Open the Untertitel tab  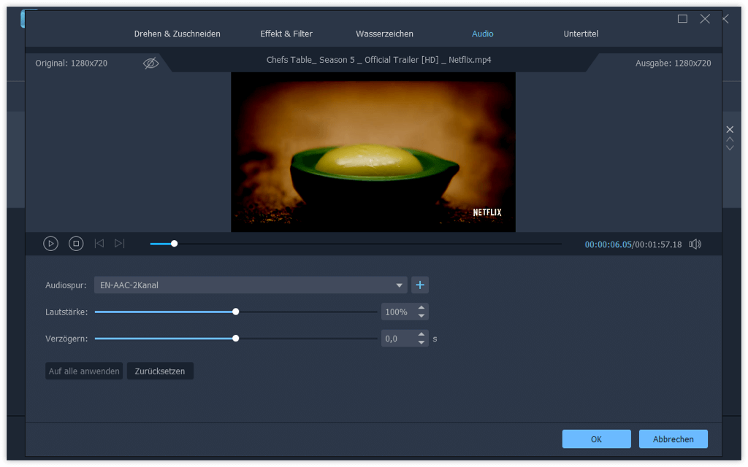click(x=581, y=34)
